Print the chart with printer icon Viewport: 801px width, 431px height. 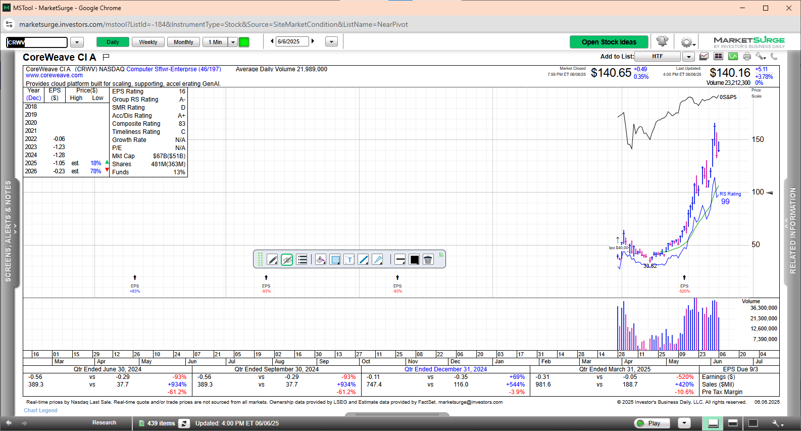pyautogui.click(x=747, y=56)
